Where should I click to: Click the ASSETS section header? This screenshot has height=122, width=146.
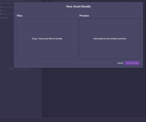tap(3, 7)
